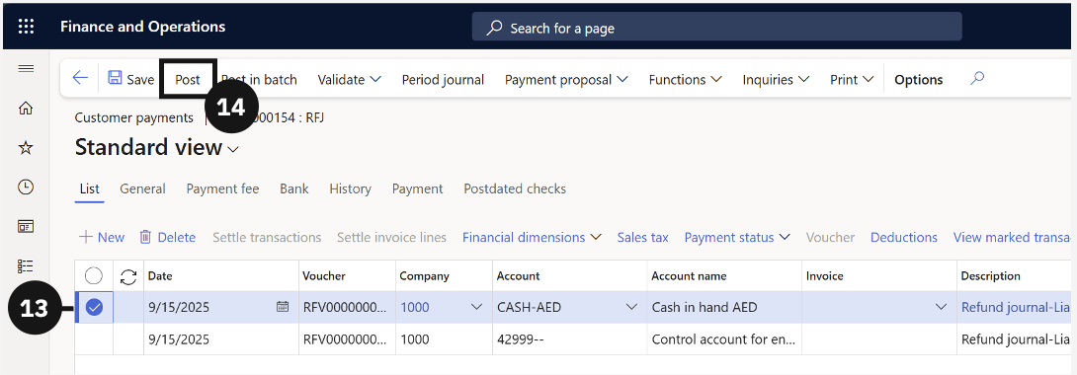Expand the Inquiries menu
The image size is (1077, 375).
pos(777,80)
